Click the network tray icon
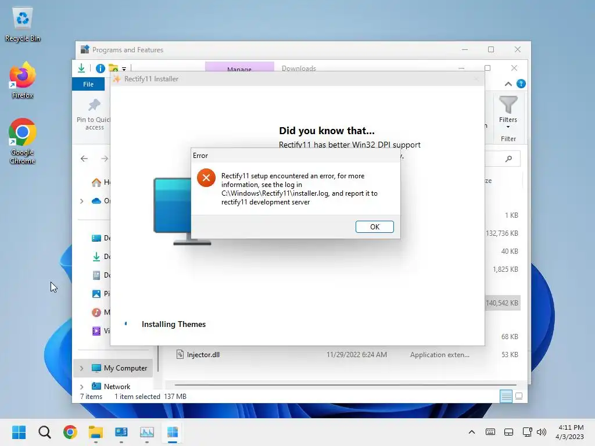Screen dimensions: 595x446 (527, 432)
